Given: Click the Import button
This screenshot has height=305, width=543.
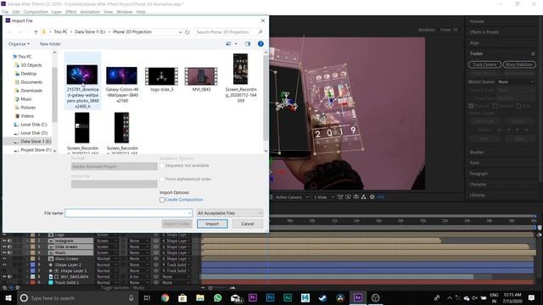Looking at the screenshot, I should click(x=212, y=224).
